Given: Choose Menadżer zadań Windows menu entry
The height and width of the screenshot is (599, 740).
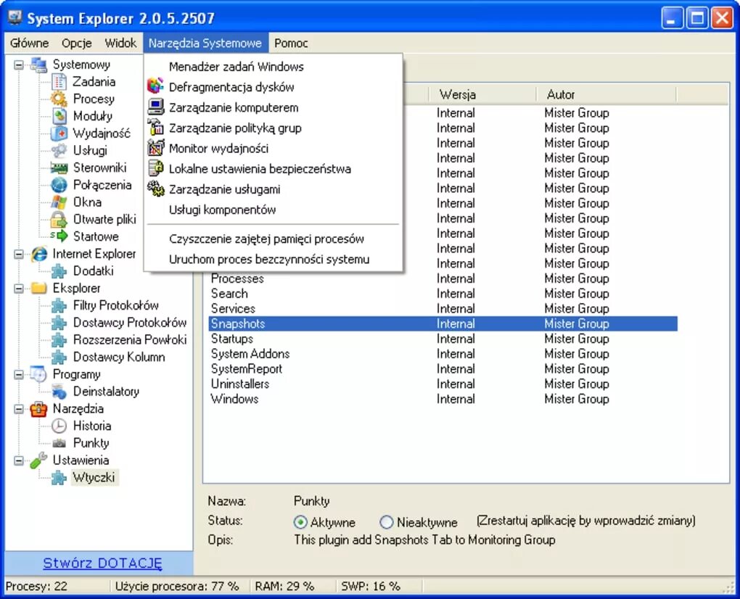Looking at the screenshot, I should coord(274,67).
